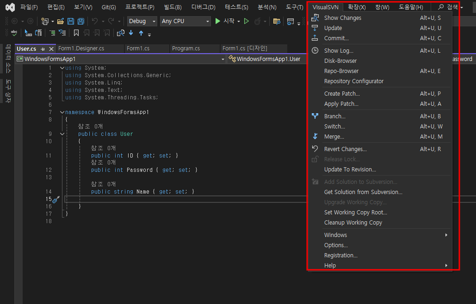Screen dimensions: 476x304
Task: Choose Revert Changes... menu item
Action: tap(380, 149)
